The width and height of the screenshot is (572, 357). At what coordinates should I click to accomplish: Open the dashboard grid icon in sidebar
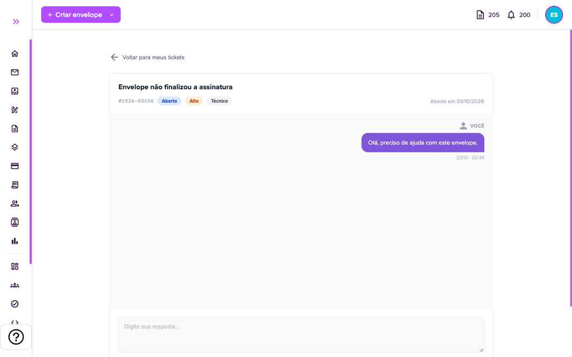(x=15, y=267)
